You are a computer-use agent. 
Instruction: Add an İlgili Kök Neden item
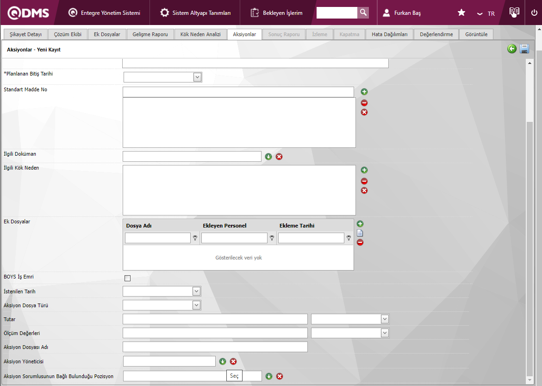click(364, 170)
